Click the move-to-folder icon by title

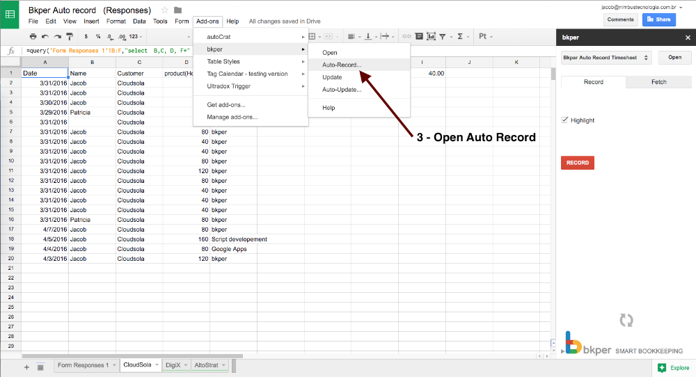coord(178,10)
